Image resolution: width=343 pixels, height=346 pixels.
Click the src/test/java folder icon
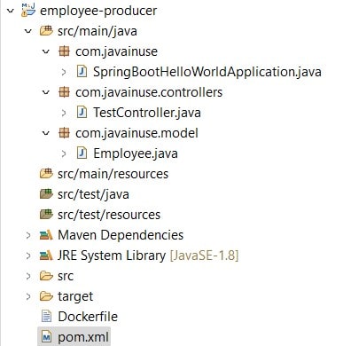46,194
